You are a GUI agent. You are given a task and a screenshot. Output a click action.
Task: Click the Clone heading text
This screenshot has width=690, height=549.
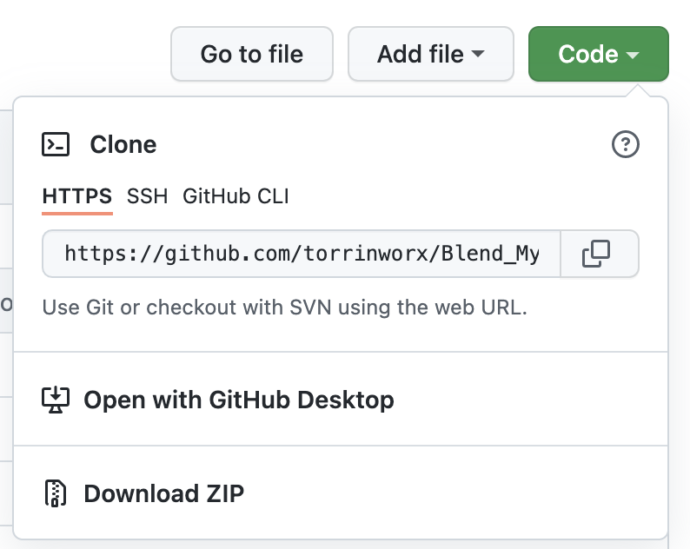[x=123, y=144]
